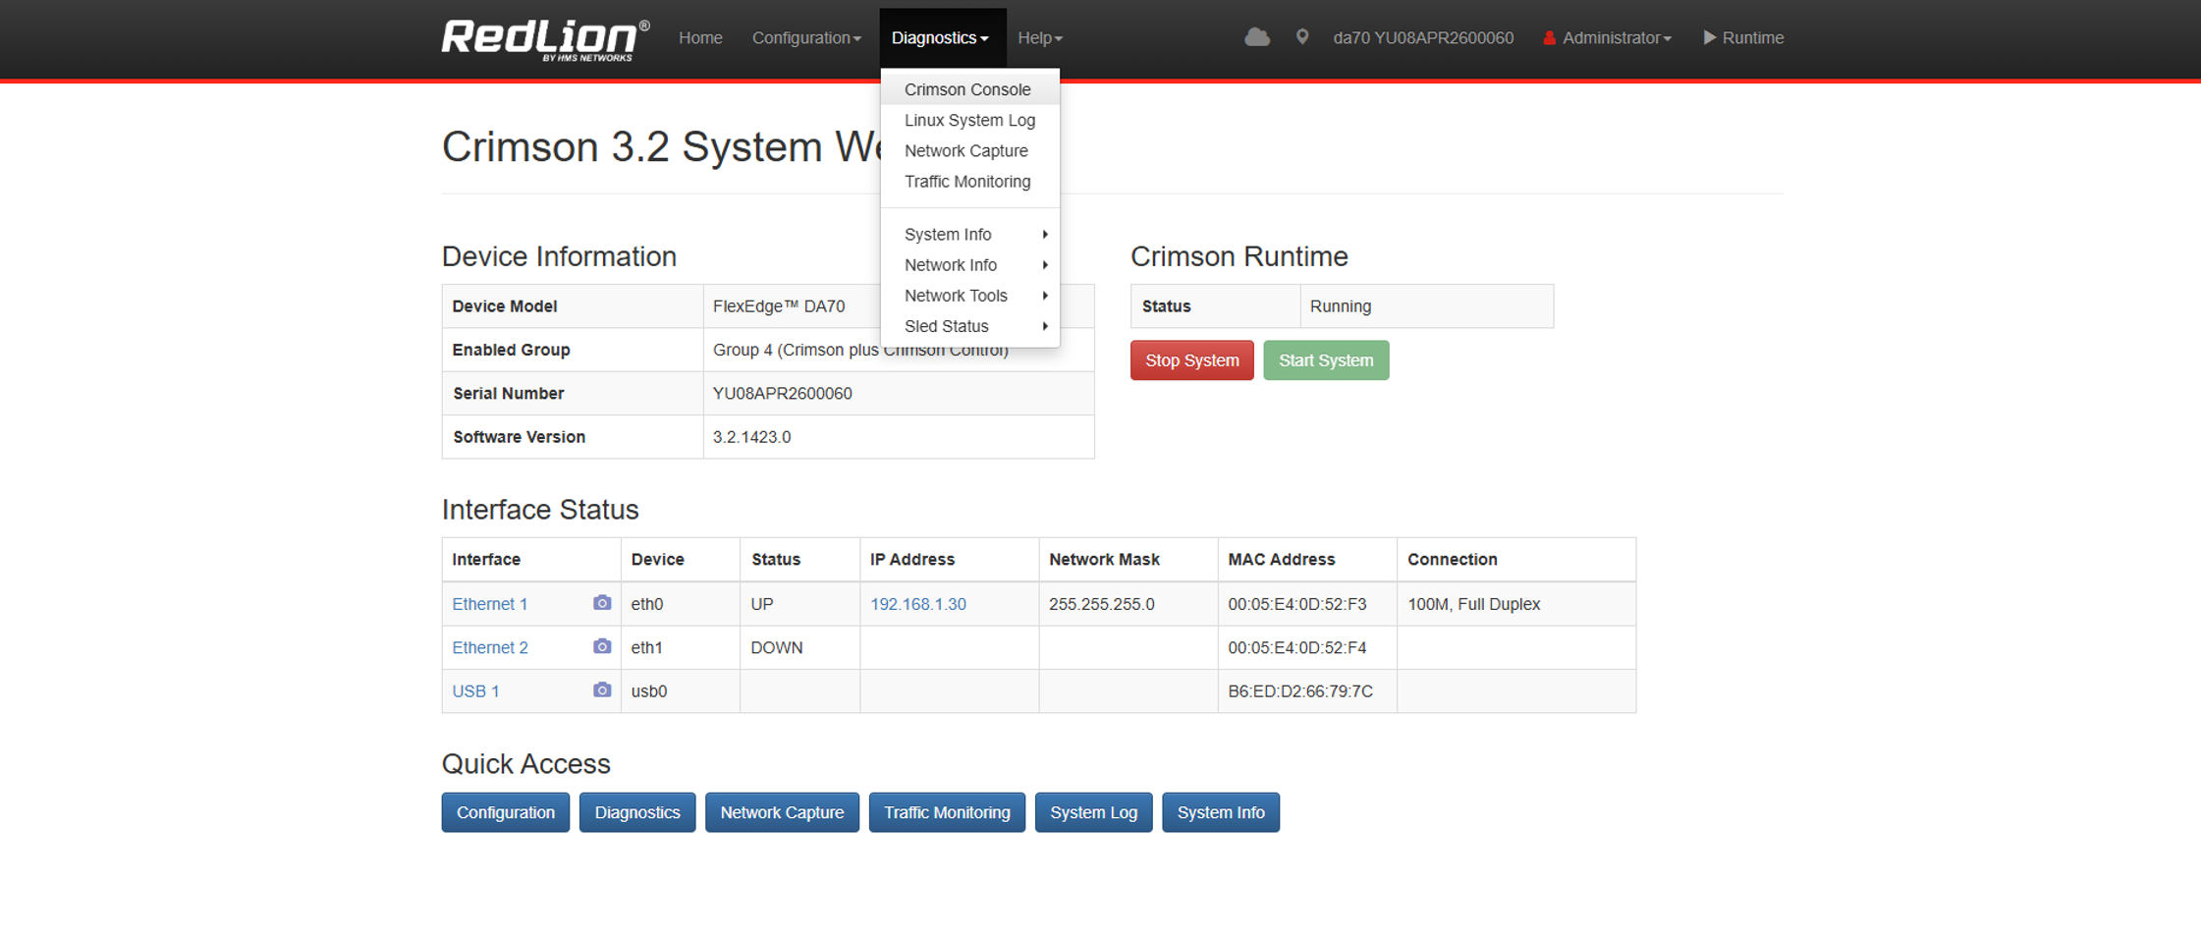Select Linux System Log menu entry
The width and height of the screenshot is (2201, 936).
point(970,120)
